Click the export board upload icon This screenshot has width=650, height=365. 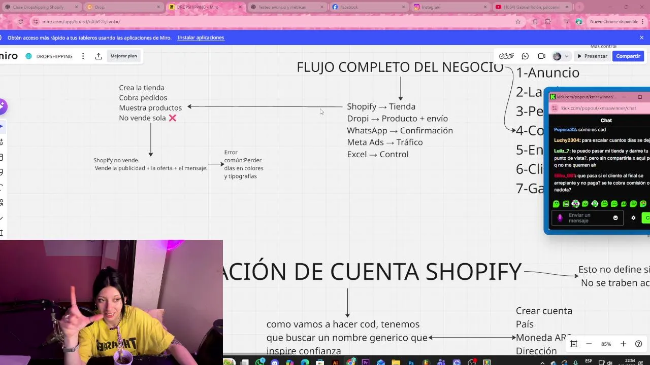tap(99, 56)
